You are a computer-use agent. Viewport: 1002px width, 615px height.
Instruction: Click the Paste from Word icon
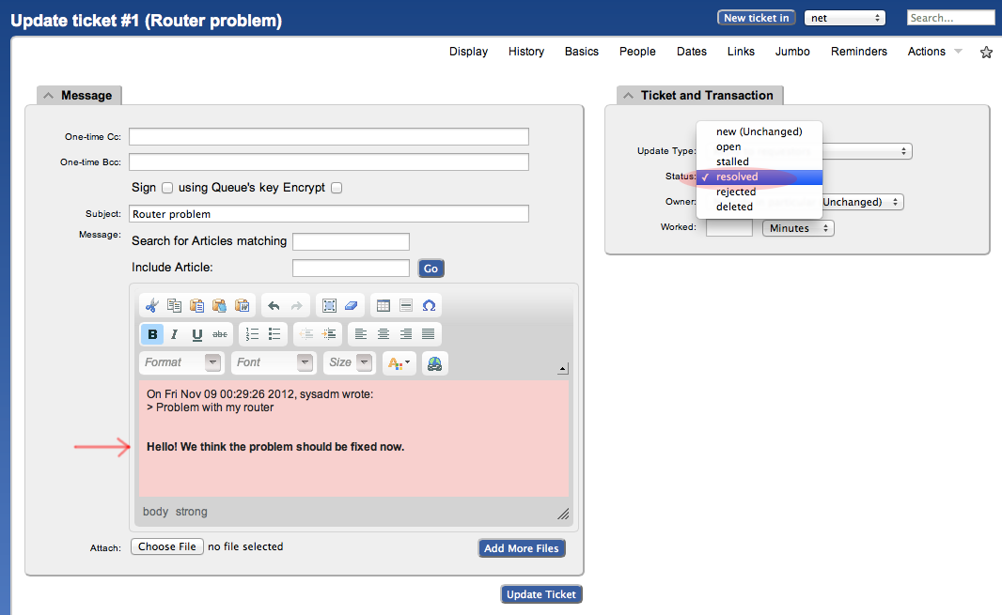[242, 305]
